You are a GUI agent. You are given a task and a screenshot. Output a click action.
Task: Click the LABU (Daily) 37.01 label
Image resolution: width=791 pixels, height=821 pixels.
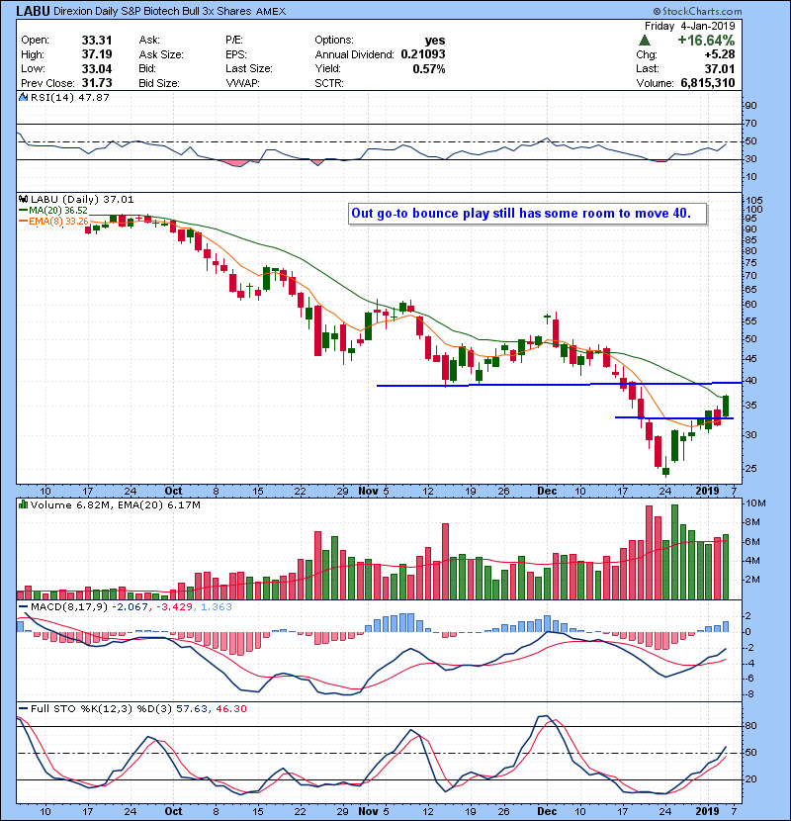point(82,200)
